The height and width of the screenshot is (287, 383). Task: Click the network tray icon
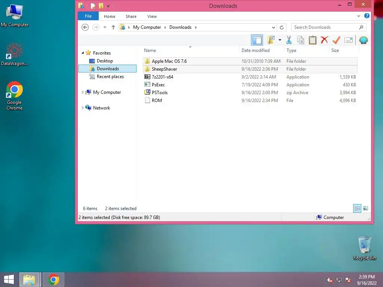click(x=339, y=280)
